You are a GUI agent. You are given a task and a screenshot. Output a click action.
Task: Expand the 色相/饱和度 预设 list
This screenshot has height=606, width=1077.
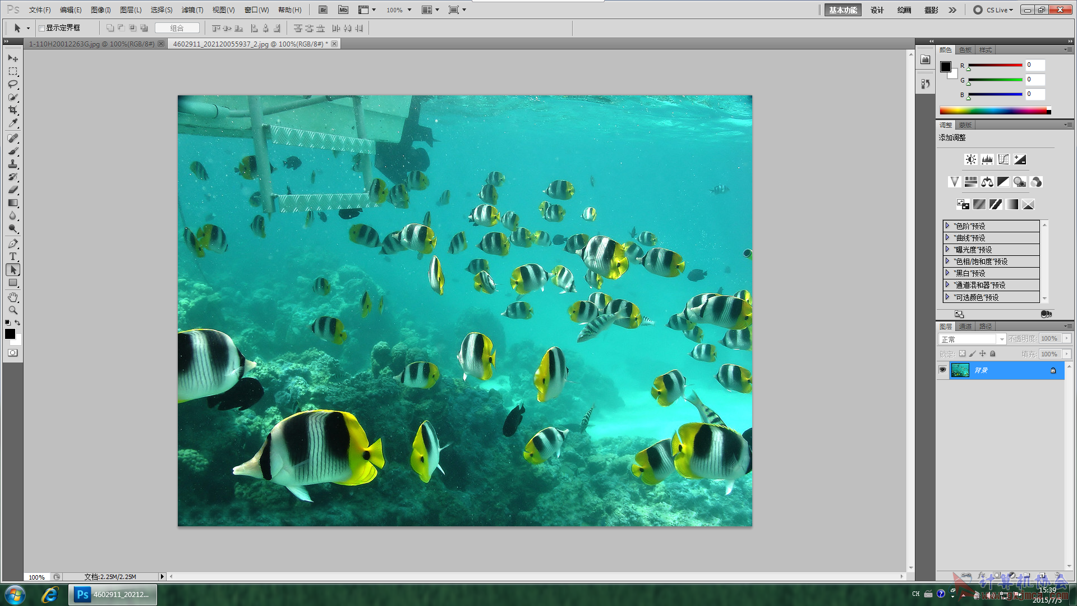[x=947, y=261]
